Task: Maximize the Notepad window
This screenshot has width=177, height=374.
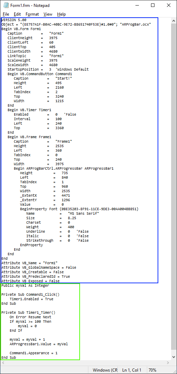Action: coord(153,5)
